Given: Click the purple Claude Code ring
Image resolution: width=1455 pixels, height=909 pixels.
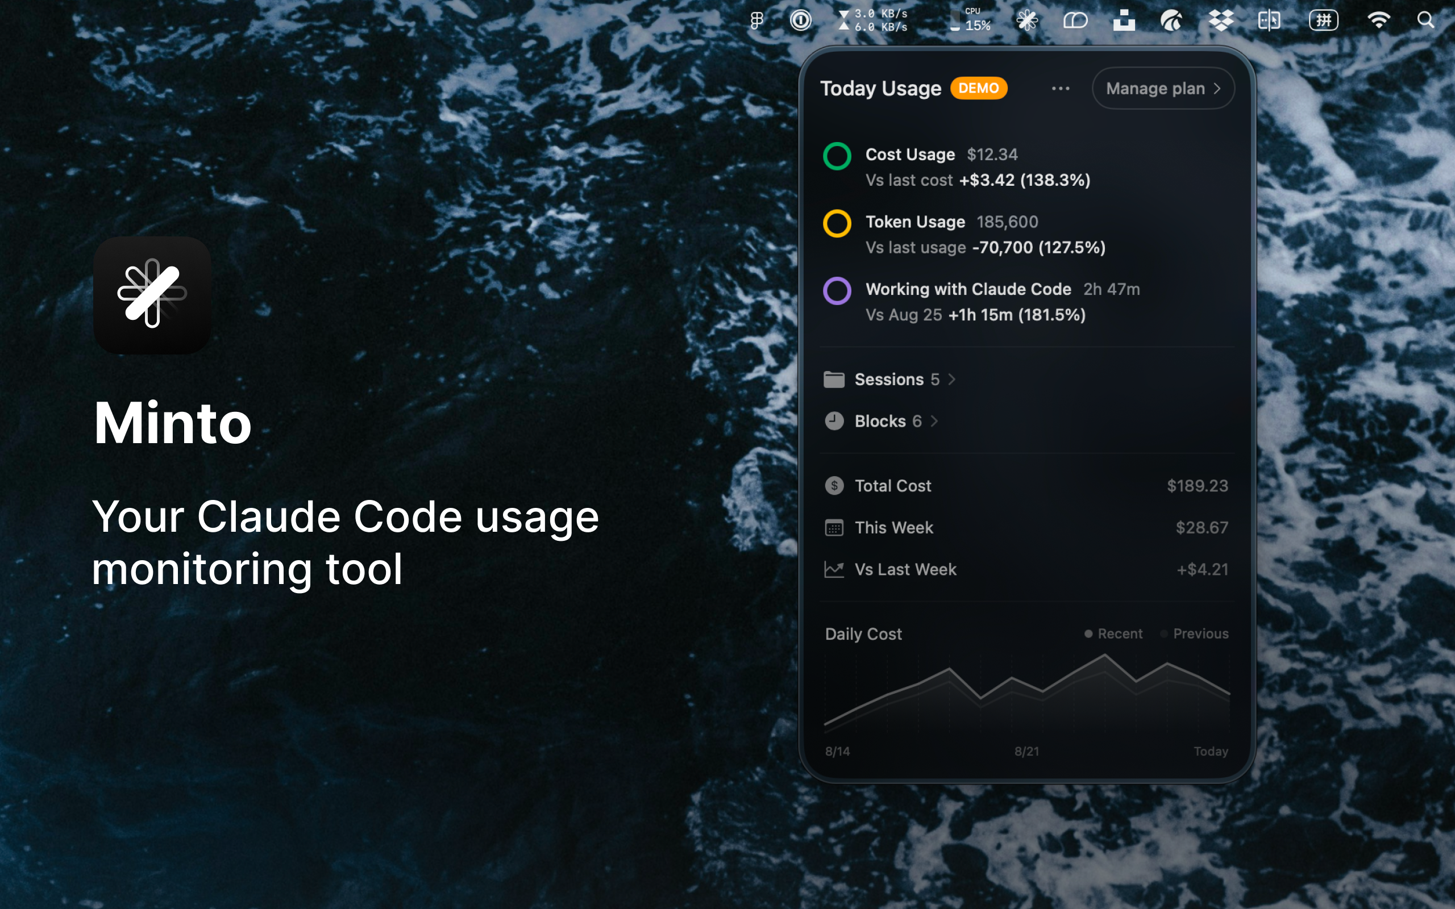Looking at the screenshot, I should click(836, 291).
